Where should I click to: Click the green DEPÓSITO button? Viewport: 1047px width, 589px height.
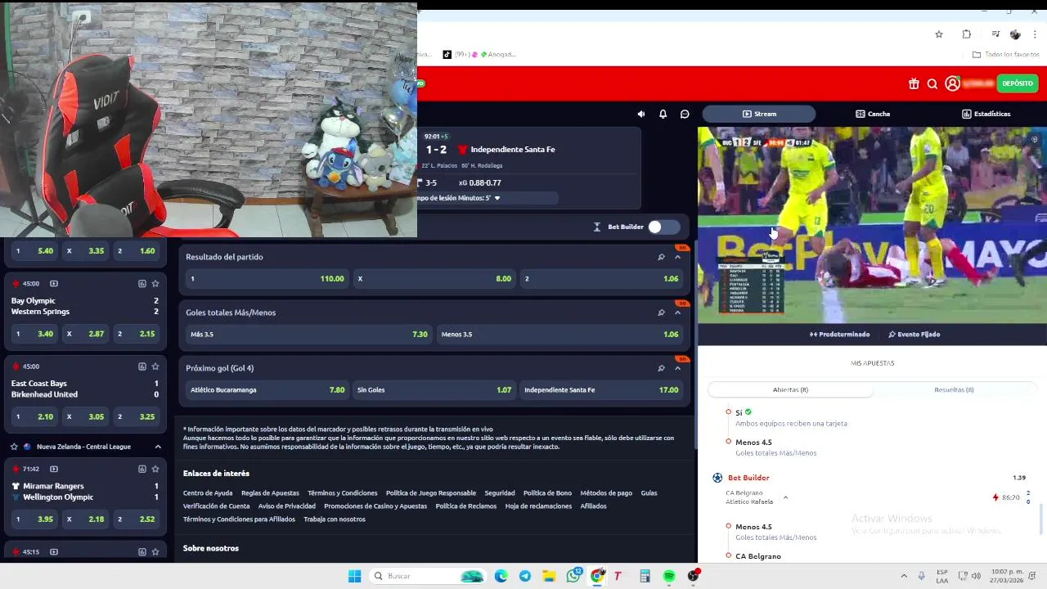point(1018,83)
